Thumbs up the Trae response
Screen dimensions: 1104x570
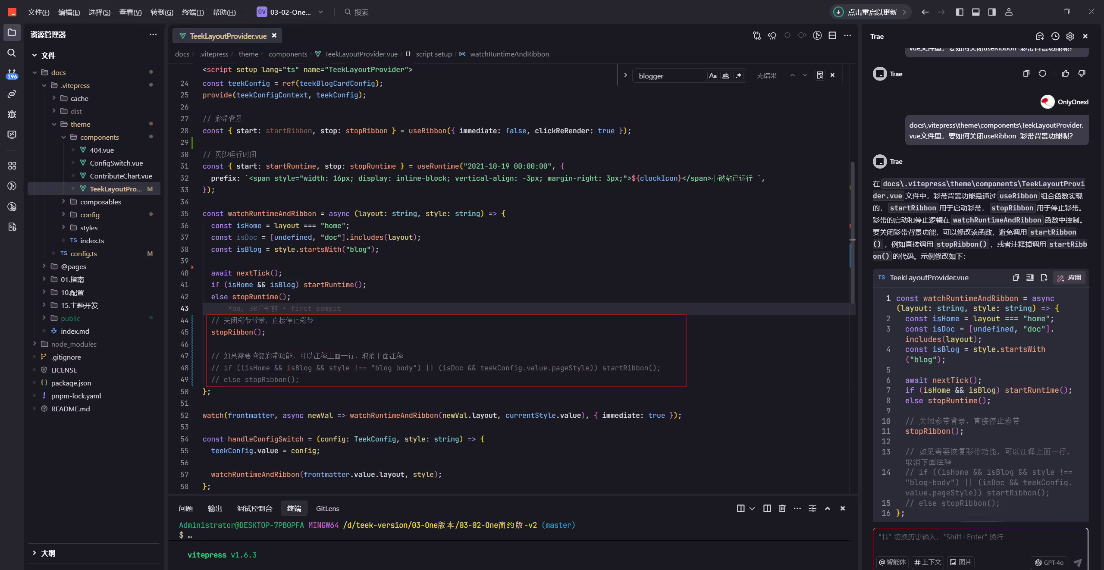coord(1066,74)
